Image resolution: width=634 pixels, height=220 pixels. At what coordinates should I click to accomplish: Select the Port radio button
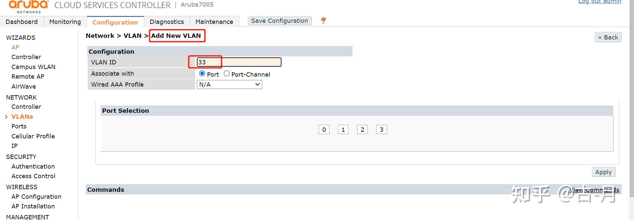(202, 73)
